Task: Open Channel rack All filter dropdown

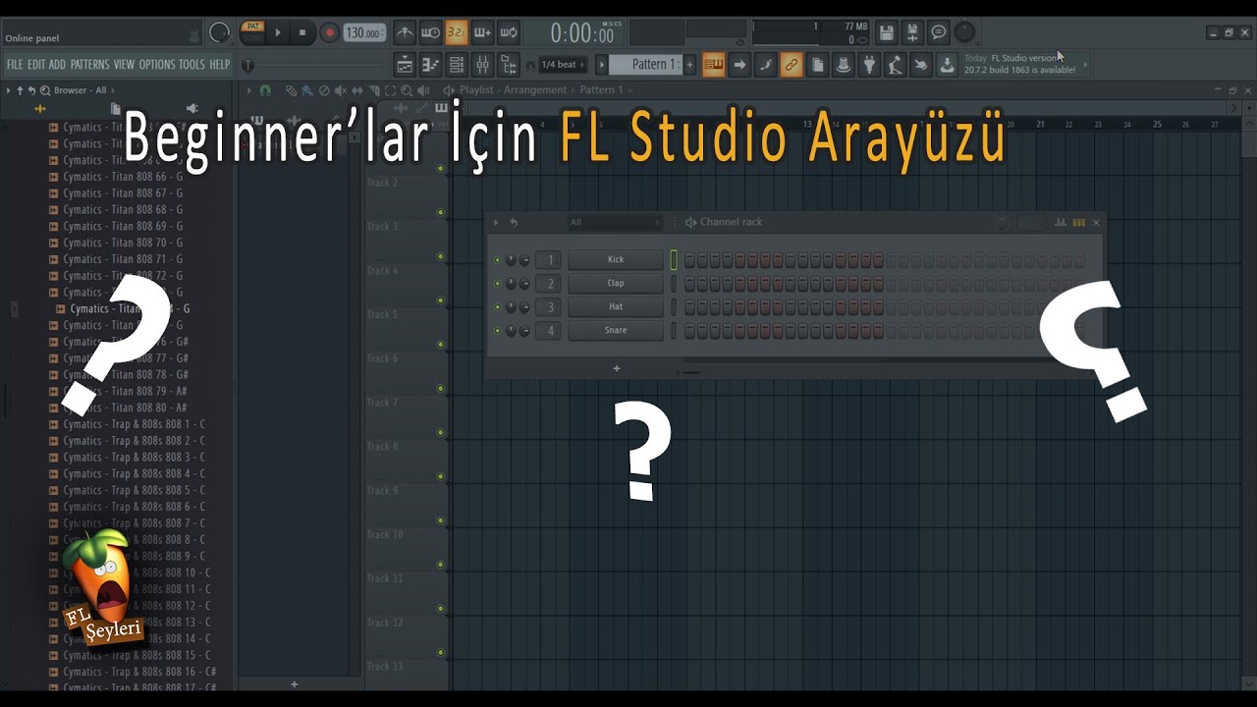Action: click(x=616, y=223)
